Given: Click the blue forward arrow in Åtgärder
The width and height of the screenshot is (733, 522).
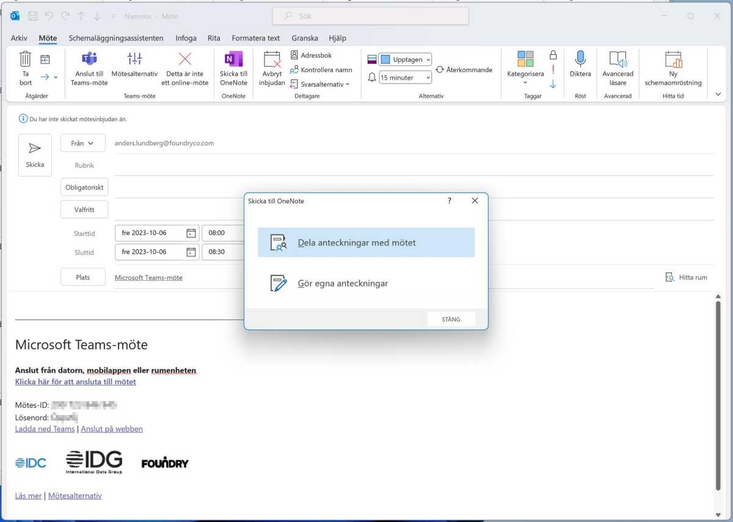Looking at the screenshot, I should (45, 77).
